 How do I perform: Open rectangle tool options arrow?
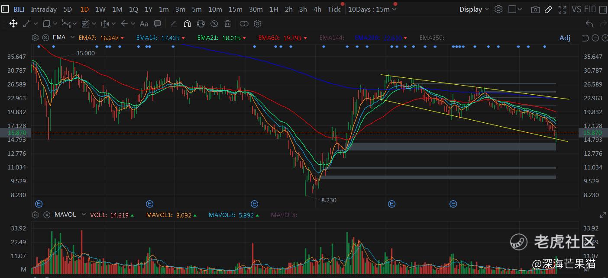[55, 24]
